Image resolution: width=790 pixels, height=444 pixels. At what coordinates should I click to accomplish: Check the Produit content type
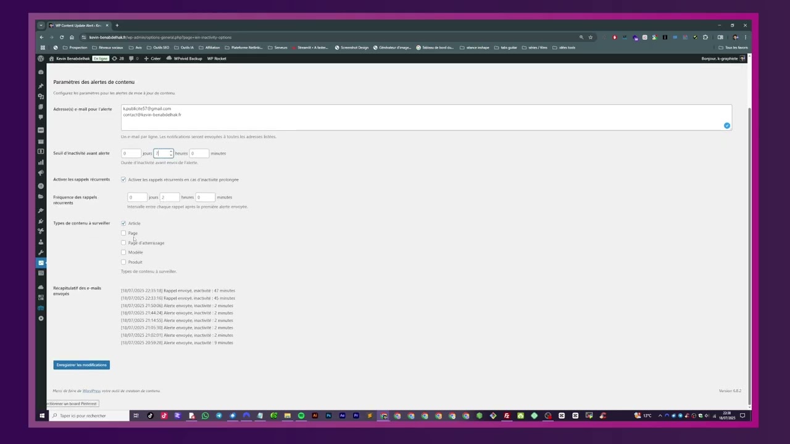click(x=123, y=262)
